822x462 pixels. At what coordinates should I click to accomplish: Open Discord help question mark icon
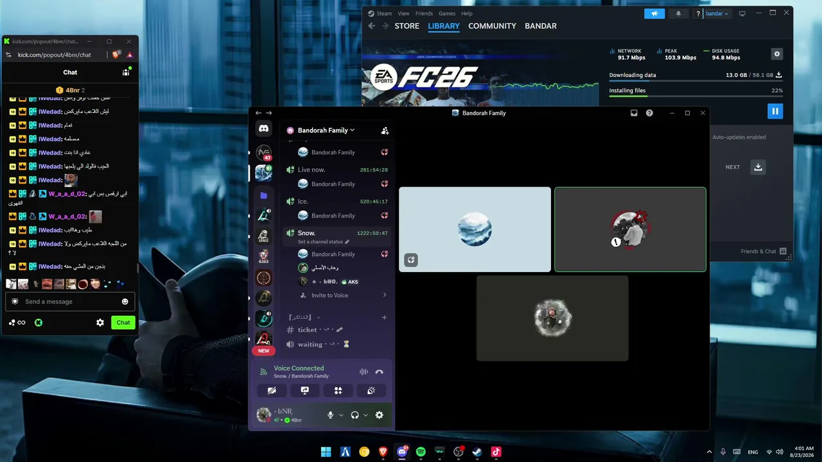point(649,113)
